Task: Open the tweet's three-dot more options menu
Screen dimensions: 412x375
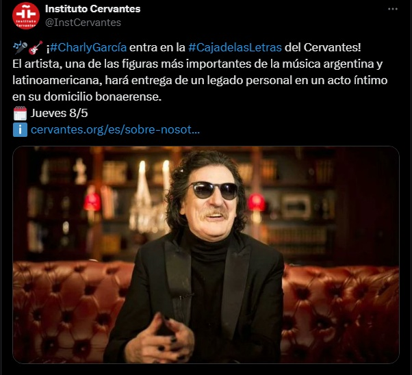Action: click(393, 9)
